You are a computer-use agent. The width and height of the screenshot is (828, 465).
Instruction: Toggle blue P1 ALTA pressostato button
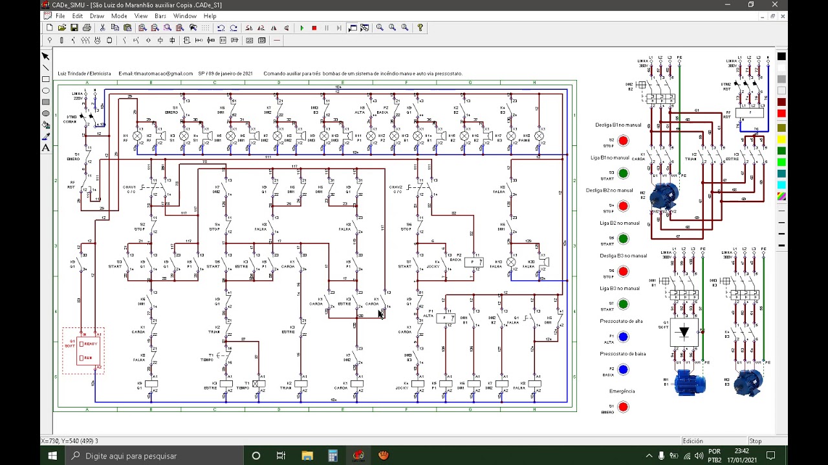click(x=623, y=336)
